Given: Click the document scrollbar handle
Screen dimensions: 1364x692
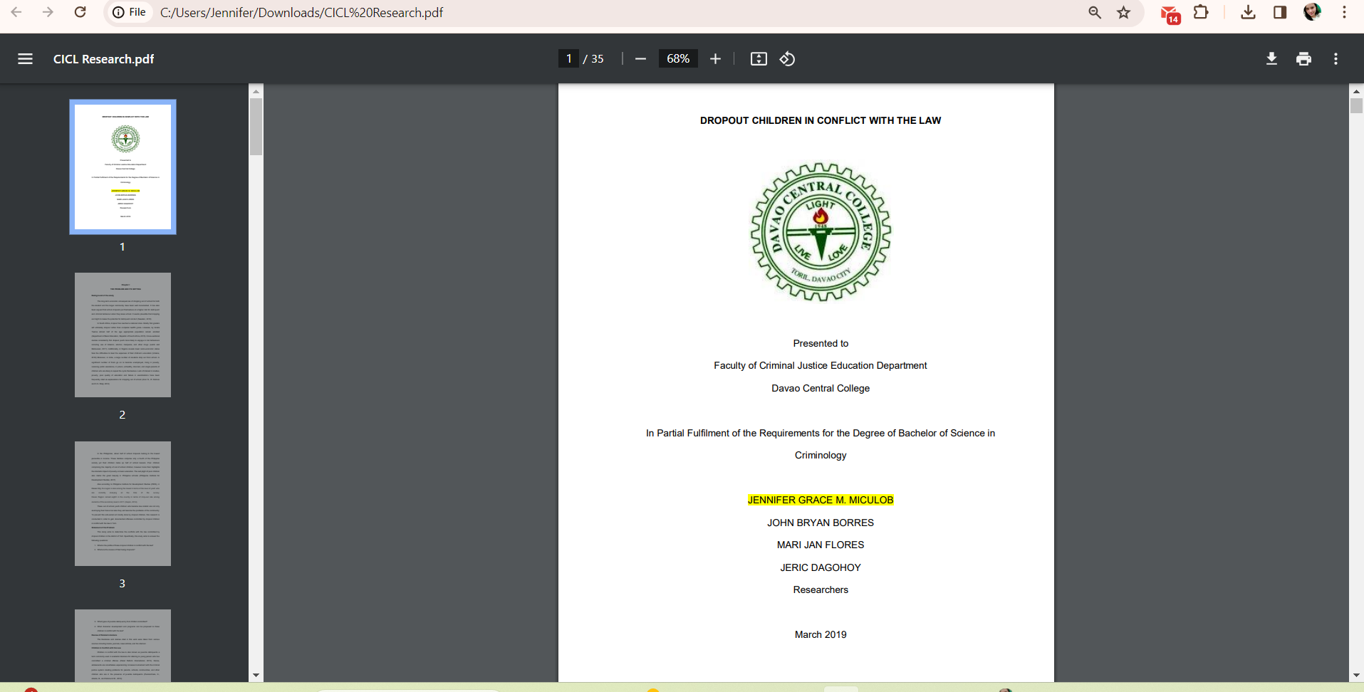Looking at the screenshot, I should (x=1356, y=106).
